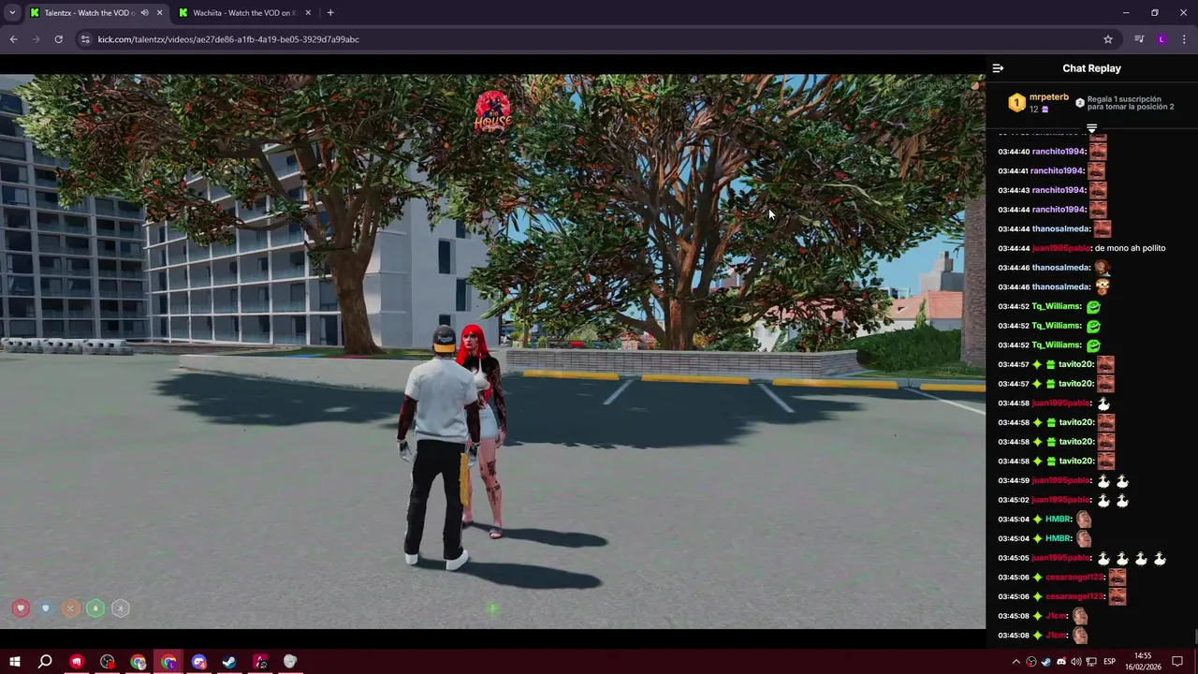Open the Chrome three-dot menu
The image size is (1198, 674).
tap(1185, 39)
